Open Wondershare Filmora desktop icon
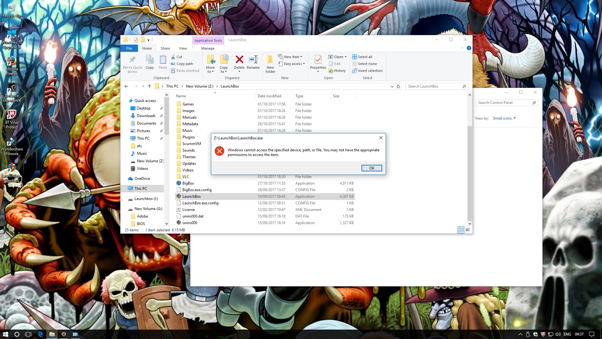The image size is (602, 339). tap(12, 146)
